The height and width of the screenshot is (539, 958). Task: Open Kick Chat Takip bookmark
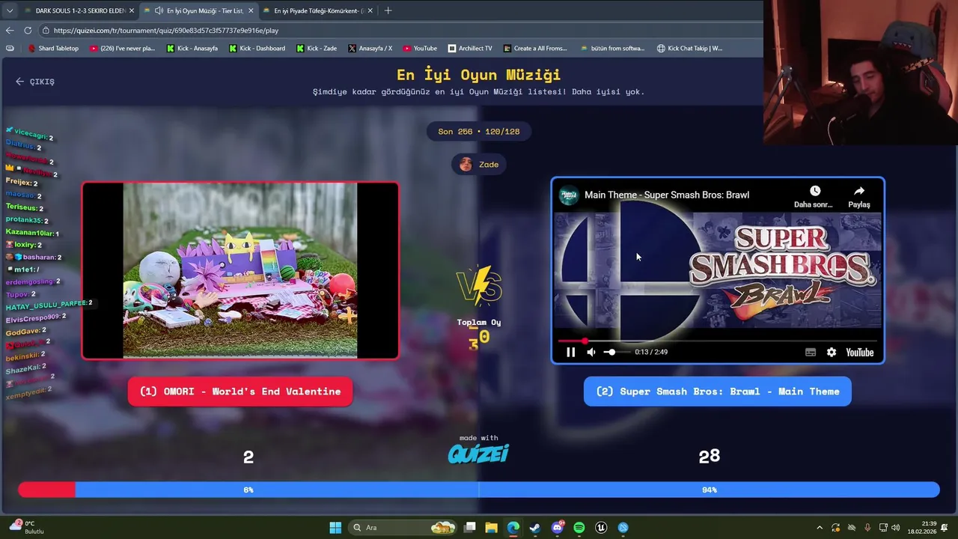[689, 49]
